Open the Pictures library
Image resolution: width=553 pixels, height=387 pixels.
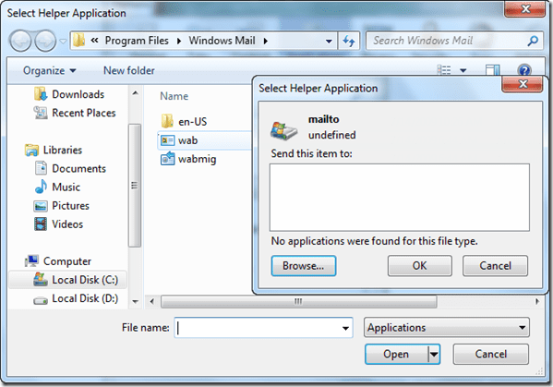(x=70, y=206)
